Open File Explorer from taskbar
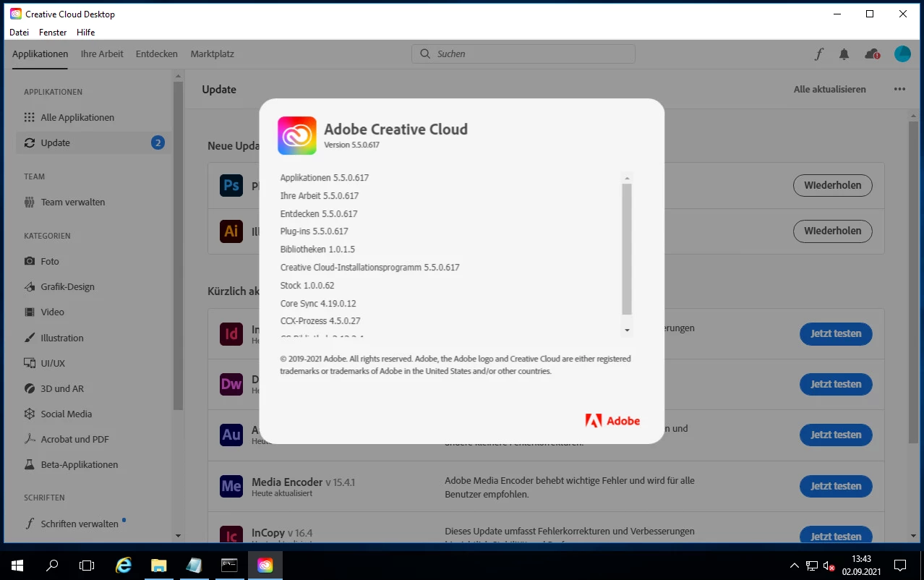 (159, 566)
